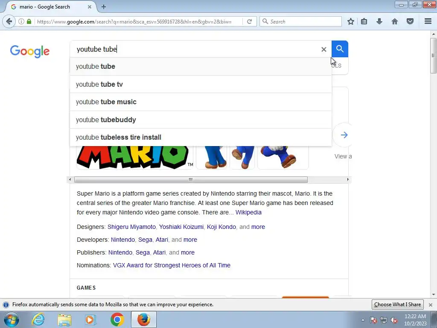Click Nintendo in the Publishers row
The width and height of the screenshot is (437, 328).
point(120,252)
